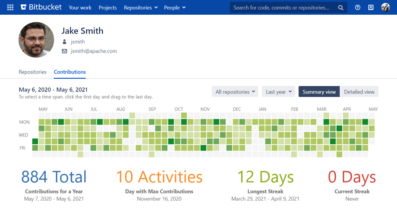
Task: Expand the People menu
Action: (x=175, y=8)
